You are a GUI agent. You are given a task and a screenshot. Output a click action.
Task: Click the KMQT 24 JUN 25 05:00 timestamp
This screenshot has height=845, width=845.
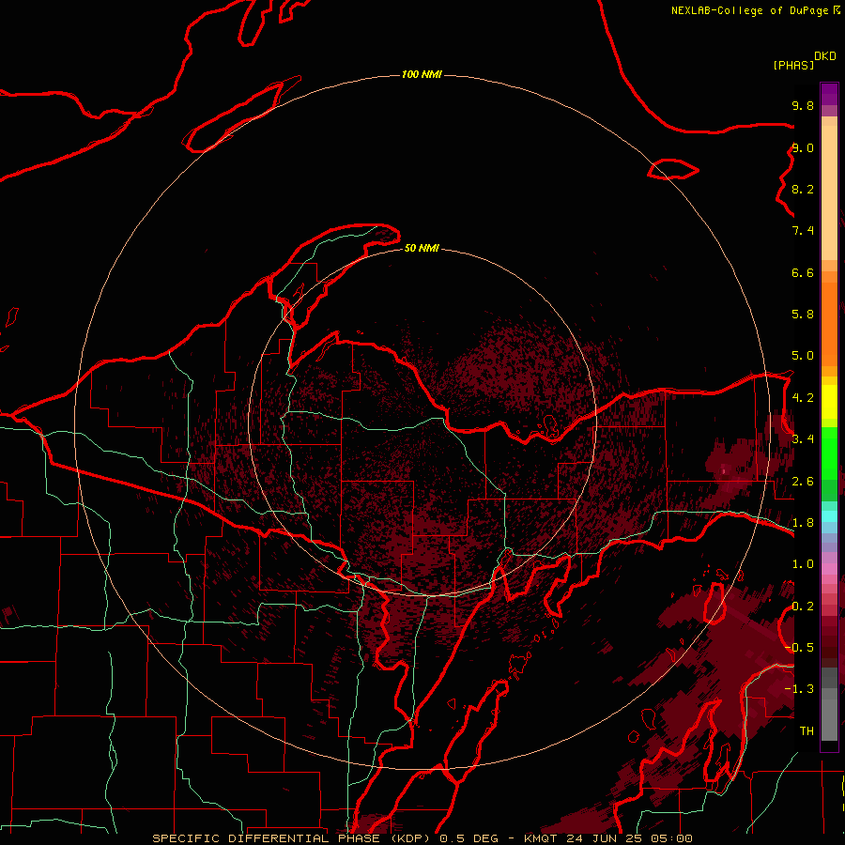(x=607, y=838)
